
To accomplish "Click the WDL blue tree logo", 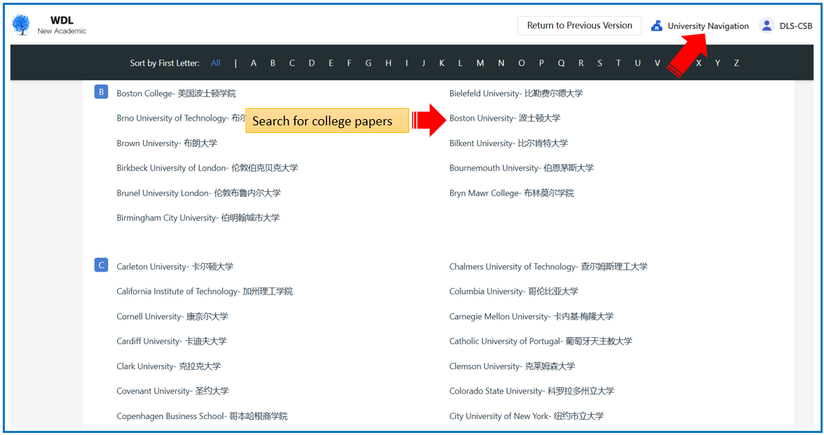I will coord(22,26).
